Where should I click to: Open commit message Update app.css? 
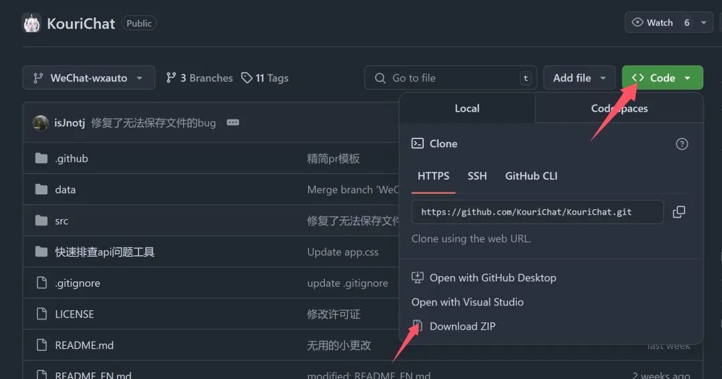(x=342, y=252)
